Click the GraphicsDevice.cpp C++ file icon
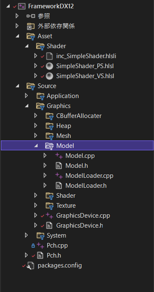 (x=49, y=216)
